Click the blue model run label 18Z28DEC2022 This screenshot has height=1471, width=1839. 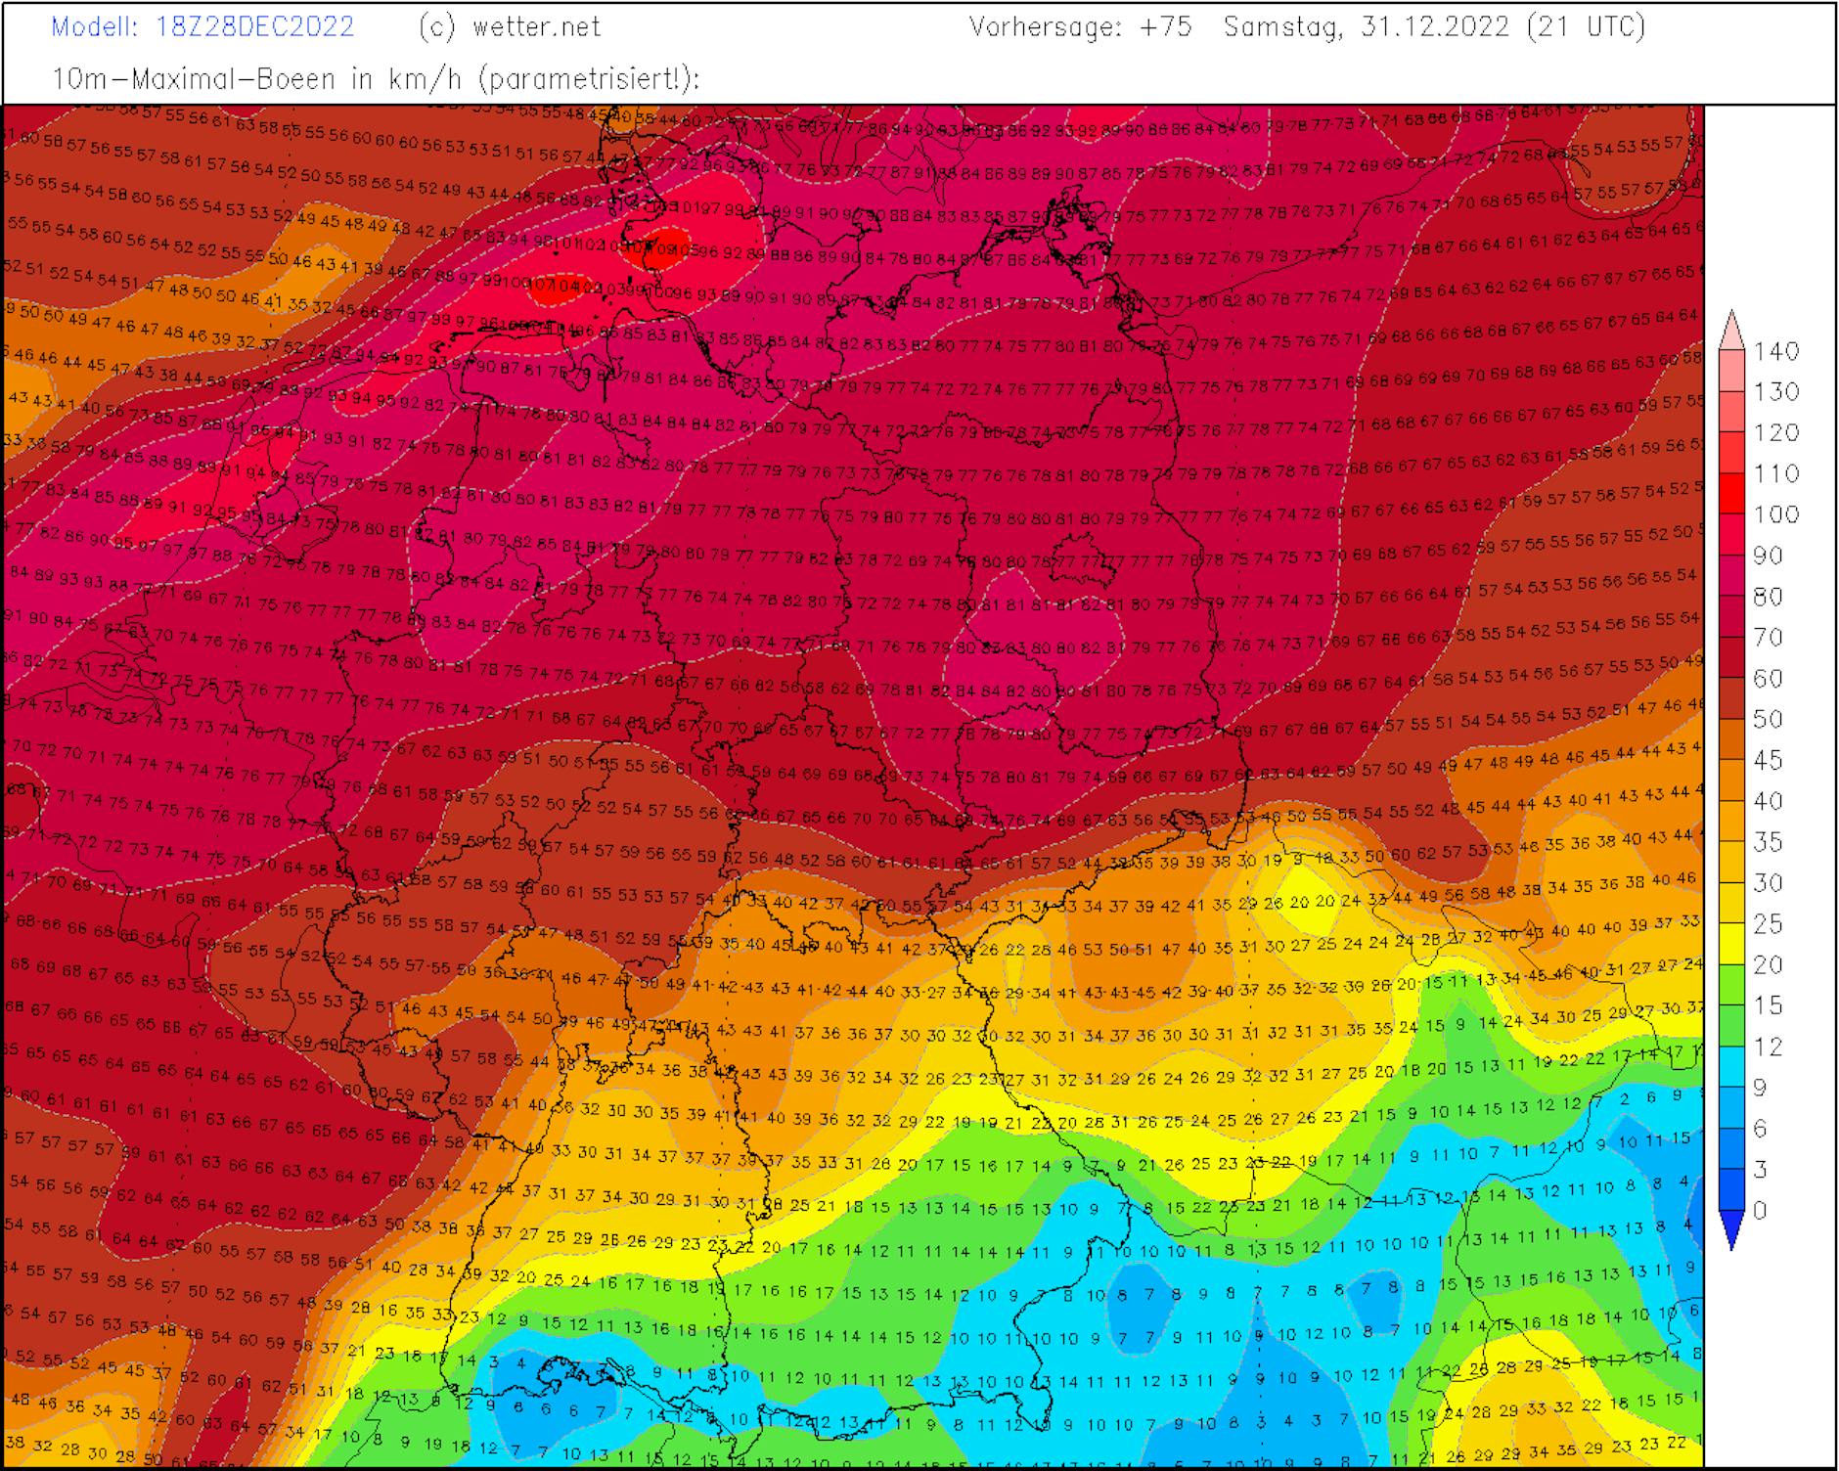click(254, 27)
